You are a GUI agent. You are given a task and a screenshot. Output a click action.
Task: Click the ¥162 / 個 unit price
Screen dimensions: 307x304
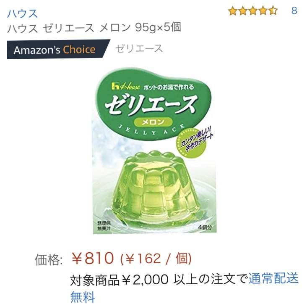tap(156, 259)
